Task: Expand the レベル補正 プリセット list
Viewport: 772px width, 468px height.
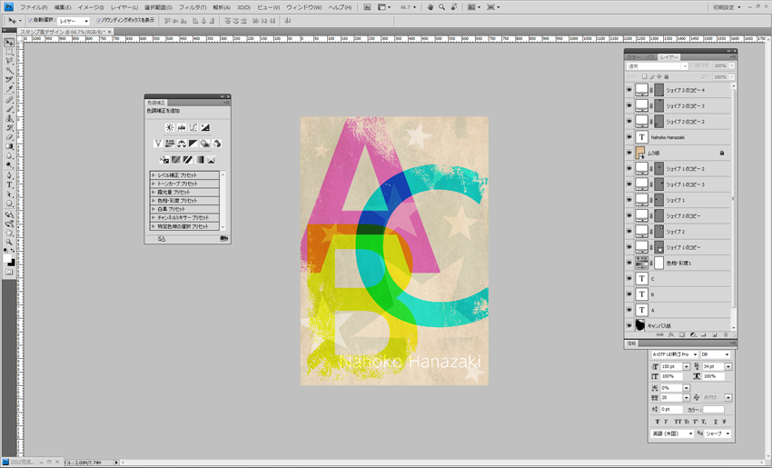Action: (x=153, y=175)
